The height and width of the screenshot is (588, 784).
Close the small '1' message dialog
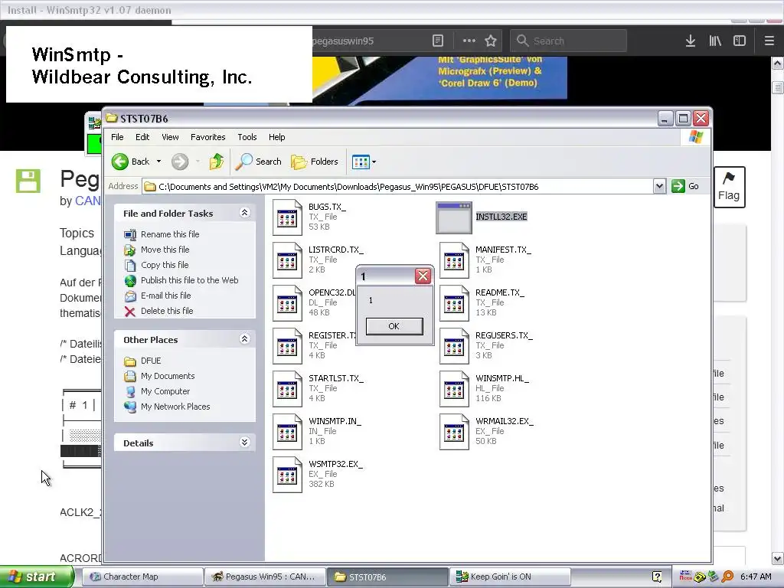[423, 276]
